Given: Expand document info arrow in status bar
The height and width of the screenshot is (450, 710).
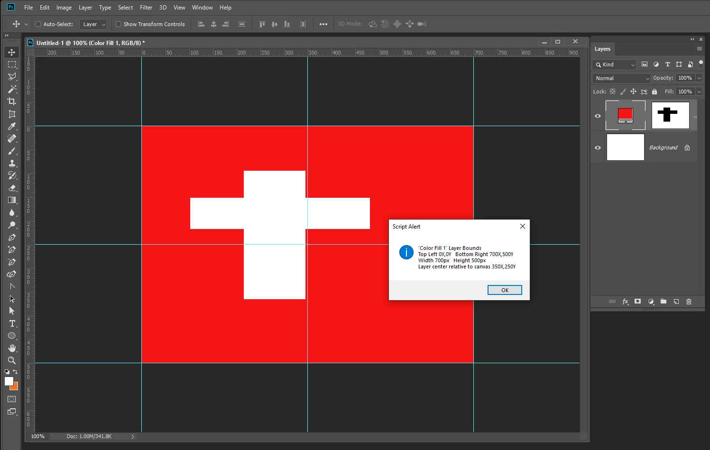Looking at the screenshot, I should pyautogui.click(x=133, y=436).
